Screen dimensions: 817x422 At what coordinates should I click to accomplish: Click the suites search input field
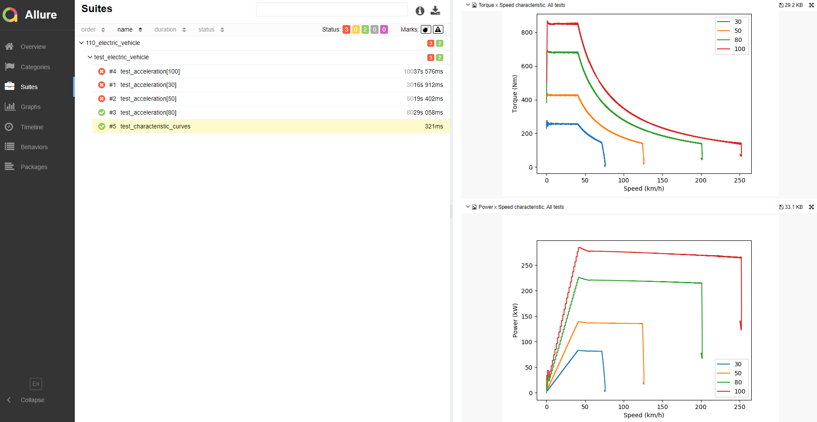(x=331, y=10)
